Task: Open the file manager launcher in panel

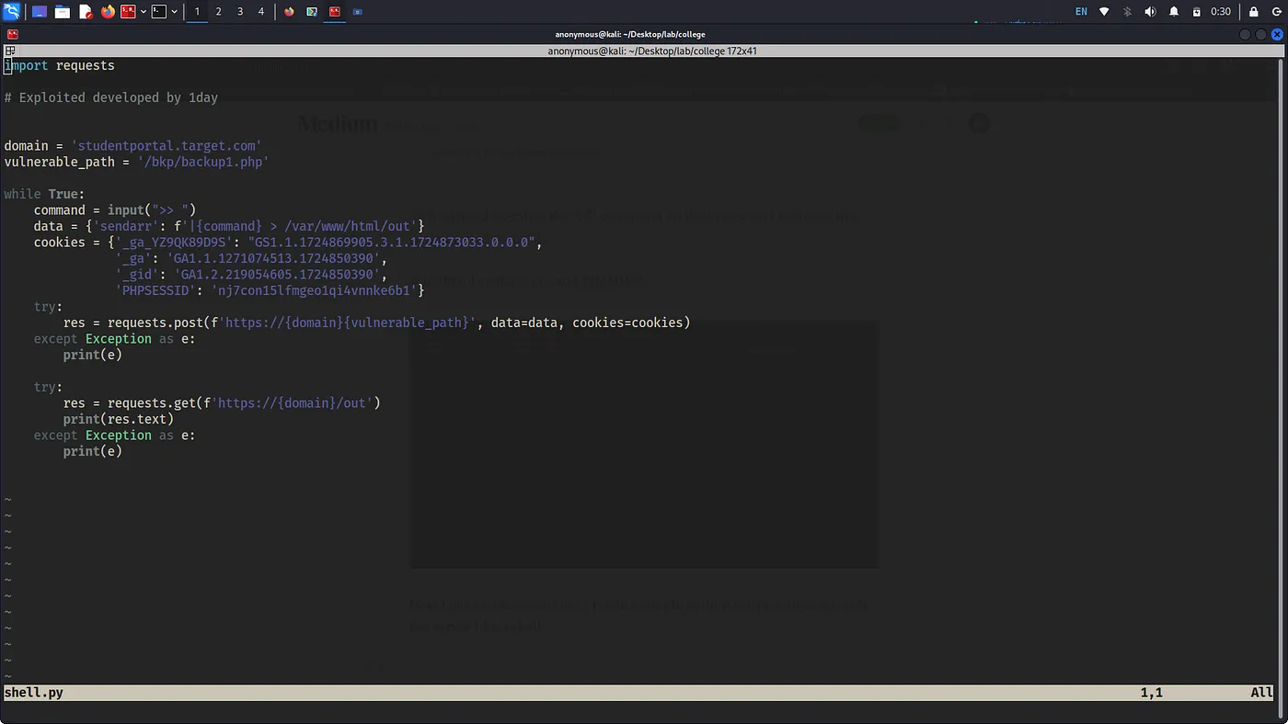Action: [x=63, y=12]
